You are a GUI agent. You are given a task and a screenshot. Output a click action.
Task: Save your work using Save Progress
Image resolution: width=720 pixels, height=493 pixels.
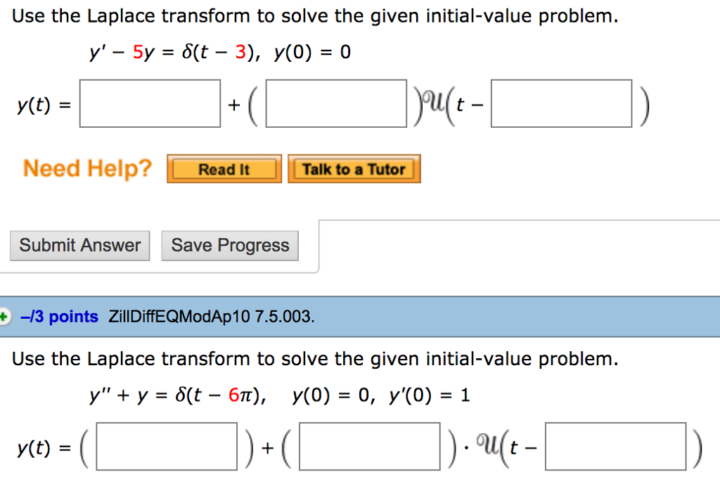[x=229, y=245]
